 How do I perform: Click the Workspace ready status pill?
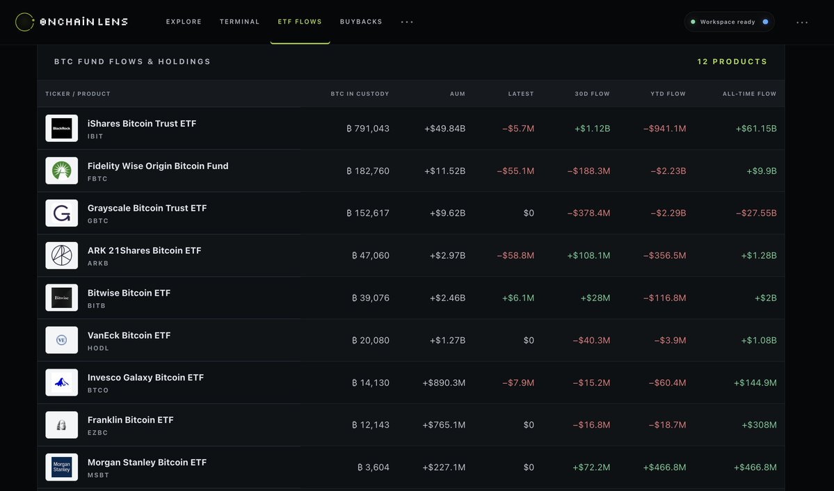point(729,22)
